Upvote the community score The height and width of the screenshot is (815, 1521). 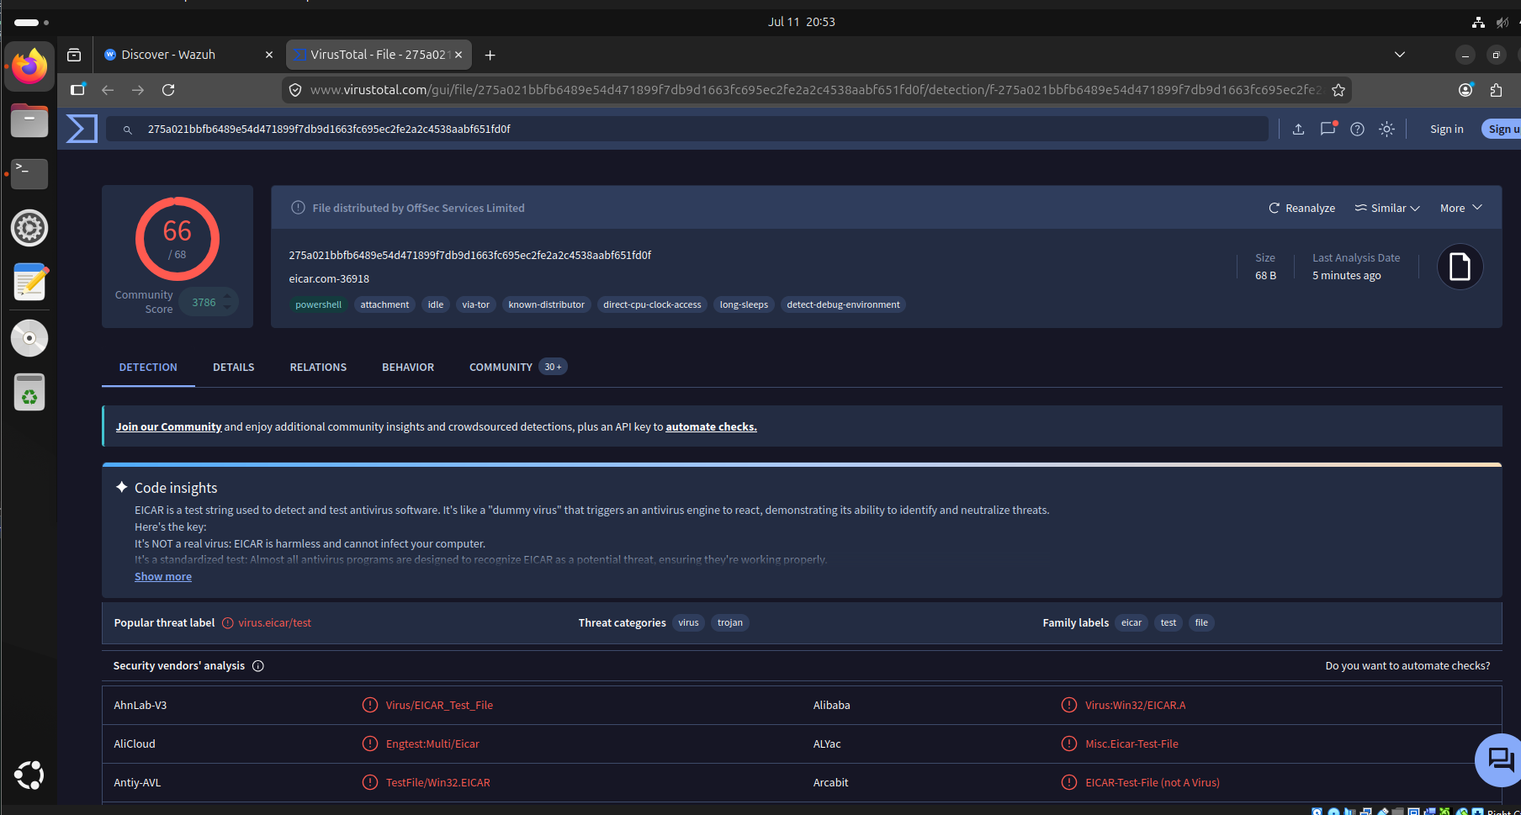pyautogui.click(x=227, y=296)
